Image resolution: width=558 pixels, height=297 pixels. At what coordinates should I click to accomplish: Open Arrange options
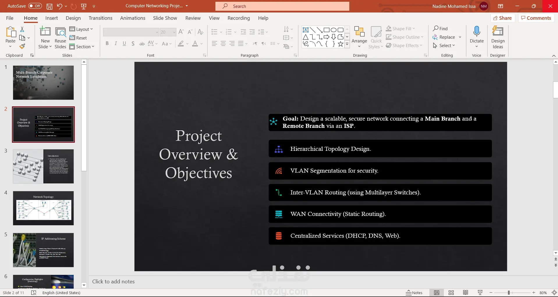coord(359,37)
